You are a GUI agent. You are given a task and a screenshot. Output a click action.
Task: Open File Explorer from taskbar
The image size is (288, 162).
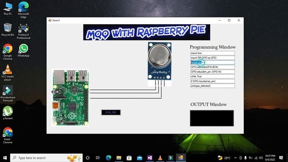pyautogui.click(x=119, y=158)
